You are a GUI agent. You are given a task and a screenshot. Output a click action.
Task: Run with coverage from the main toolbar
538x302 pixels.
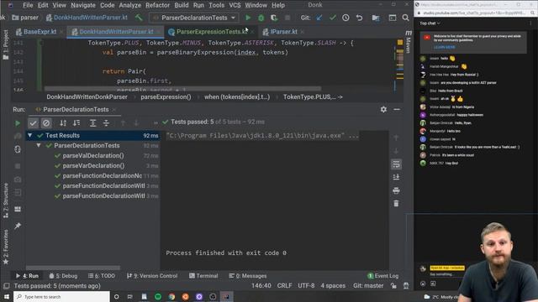coord(274,18)
